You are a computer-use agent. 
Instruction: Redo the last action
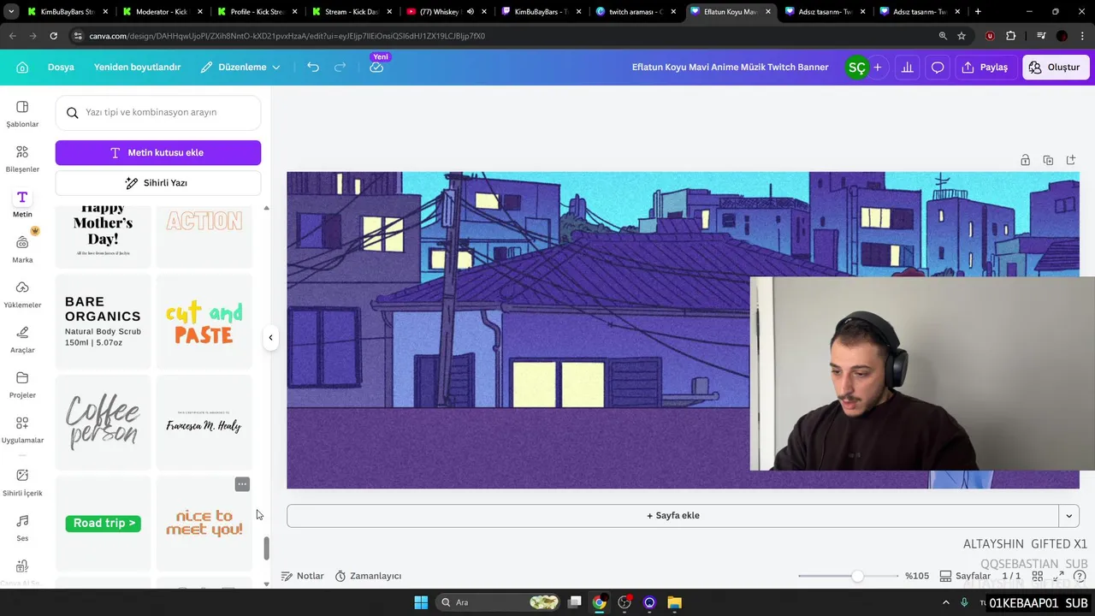point(340,67)
